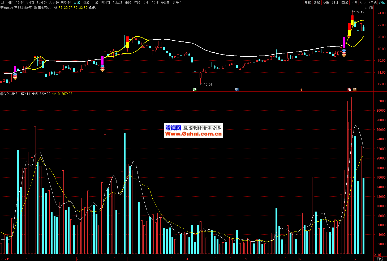The height and width of the screenshot is (261, 387).
Task: Click the MA10: 207493 volume value
Action: pyautogui.click(x=62, y=94)
